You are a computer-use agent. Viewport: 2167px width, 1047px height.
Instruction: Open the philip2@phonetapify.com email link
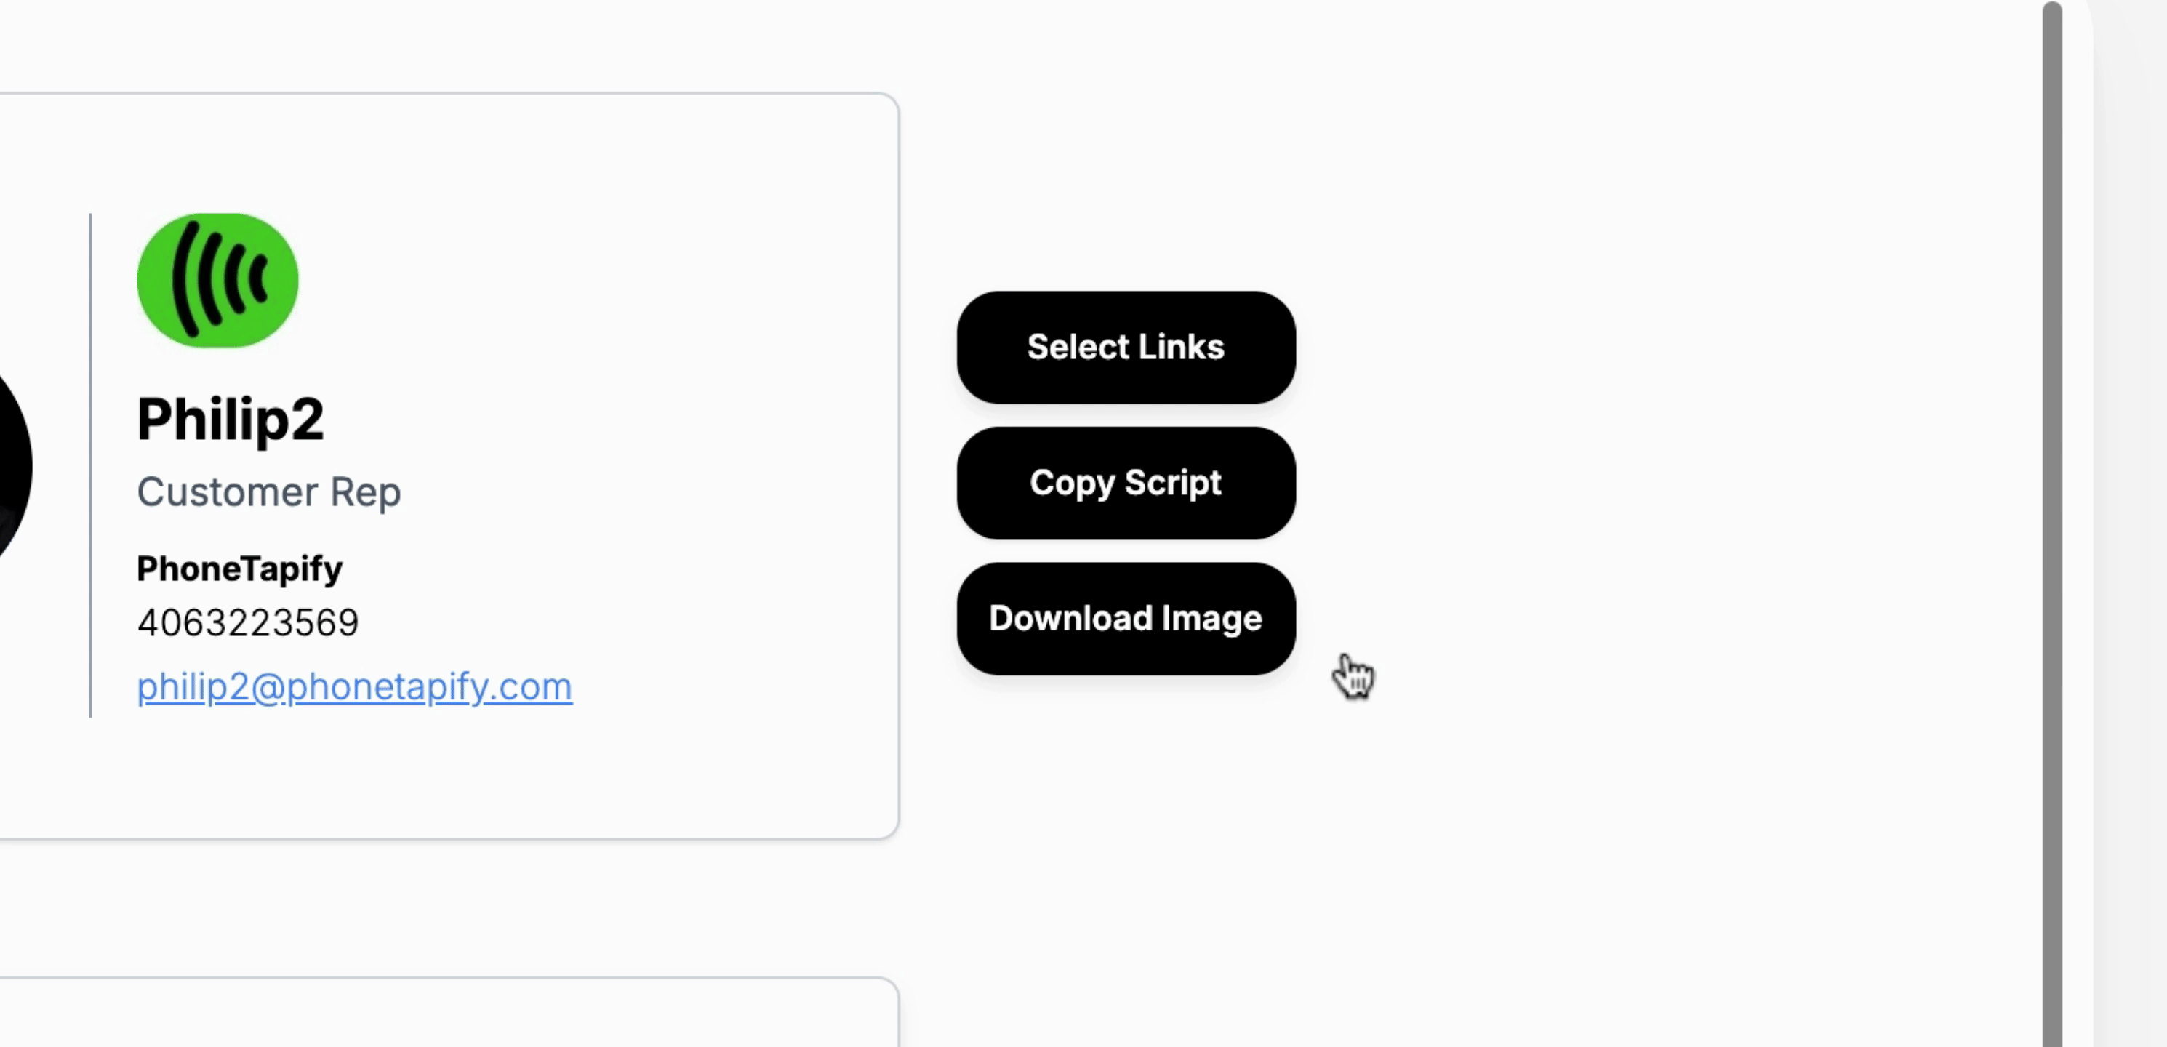[354, 686]
